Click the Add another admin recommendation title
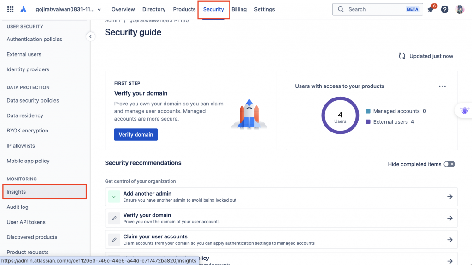The width and height of the screenshot is (472, 265). [147, 194]
